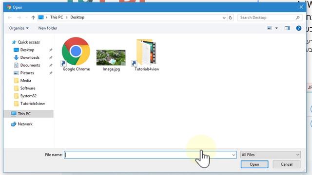Change the view layout icon
This screenshot has width=312, height=175.
[x=270, y=28]
